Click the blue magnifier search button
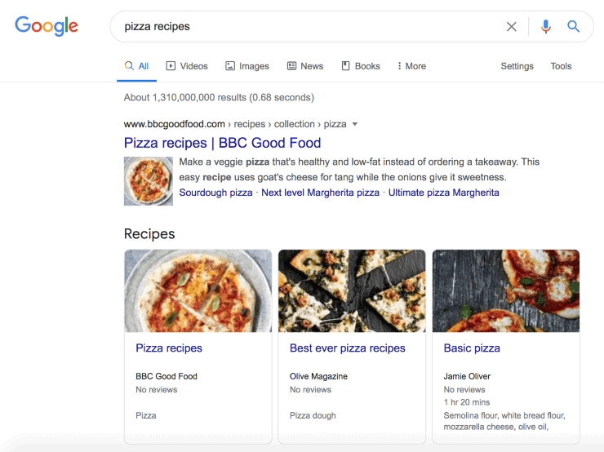Screen dimensions: 604x452 (574, 27)
